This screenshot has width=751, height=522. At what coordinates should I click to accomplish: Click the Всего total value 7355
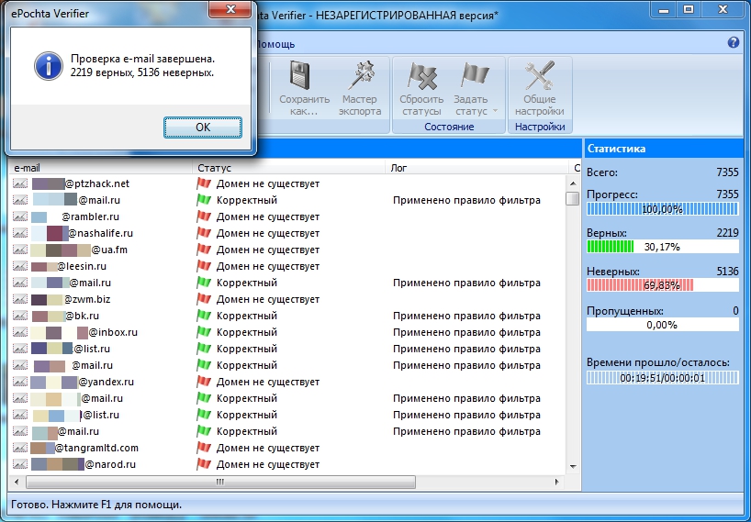click(x=727, y=172)
